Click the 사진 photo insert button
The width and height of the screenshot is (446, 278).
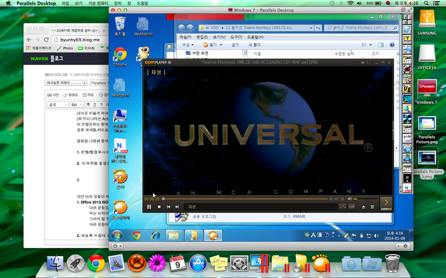[x=53, y=95]
